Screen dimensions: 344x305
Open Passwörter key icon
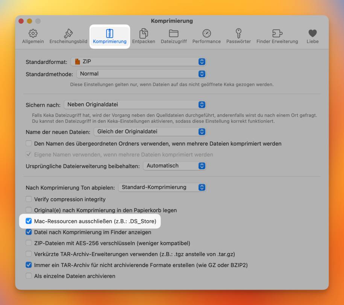point(238,33)
